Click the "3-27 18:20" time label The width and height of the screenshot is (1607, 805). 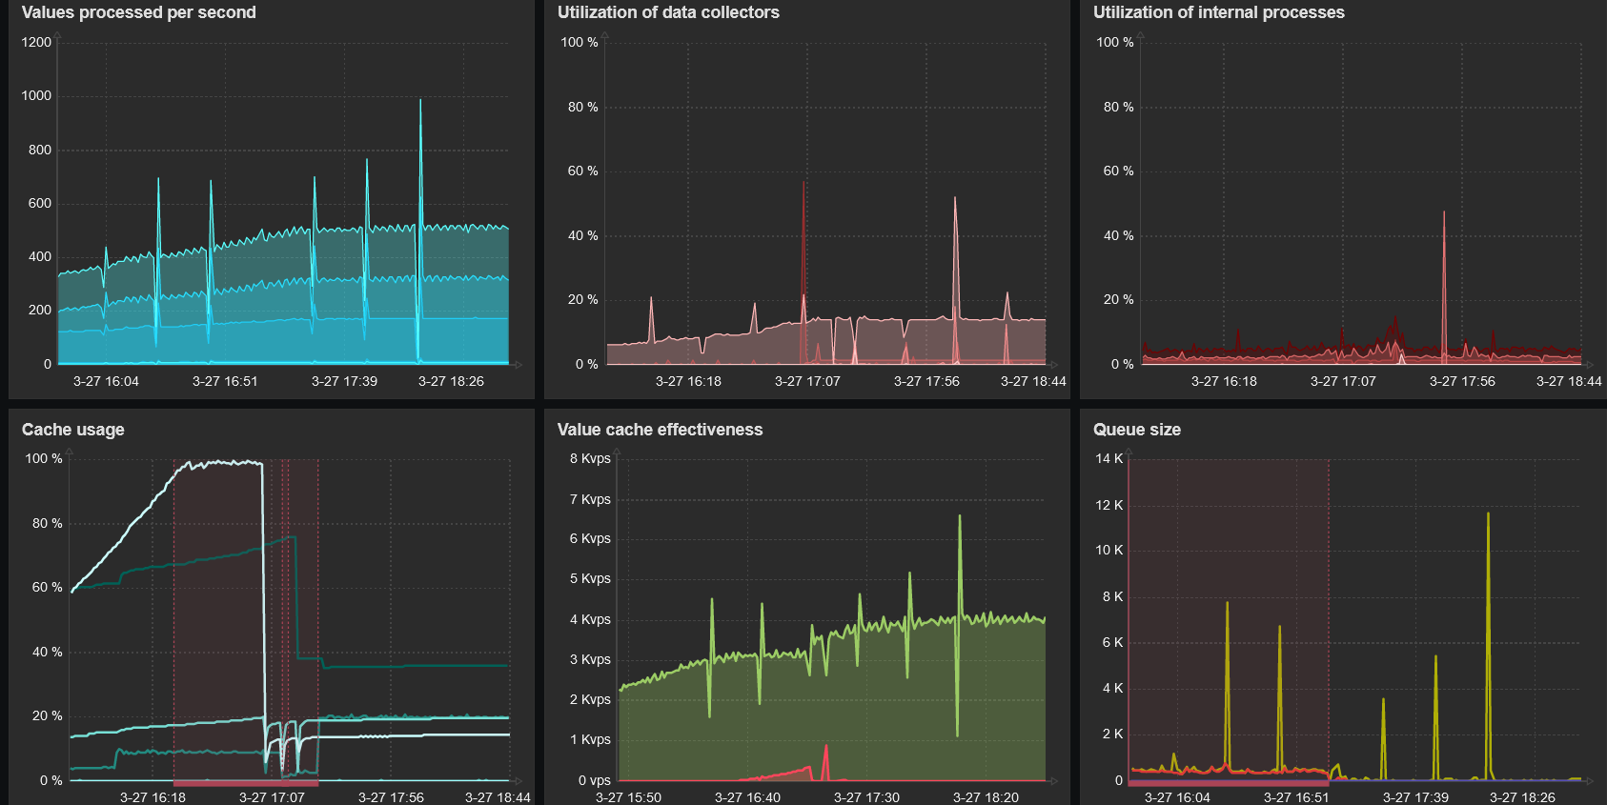pos(986,797)
